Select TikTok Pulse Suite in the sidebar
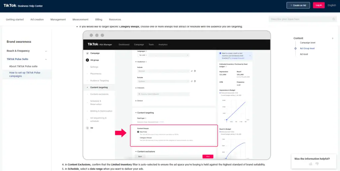This screenshot has width=340, height=171. pos(17,59)
